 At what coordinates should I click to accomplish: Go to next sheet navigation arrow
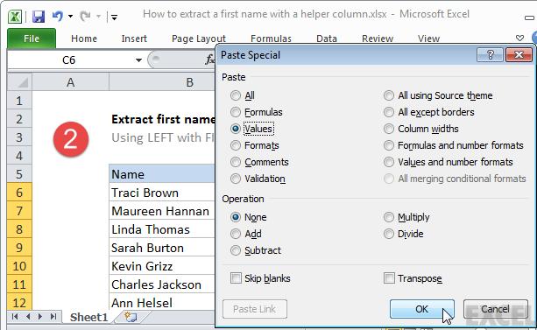40,317
